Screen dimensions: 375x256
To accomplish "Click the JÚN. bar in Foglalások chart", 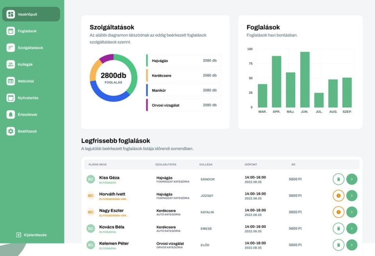I will [x=305, y=80].
